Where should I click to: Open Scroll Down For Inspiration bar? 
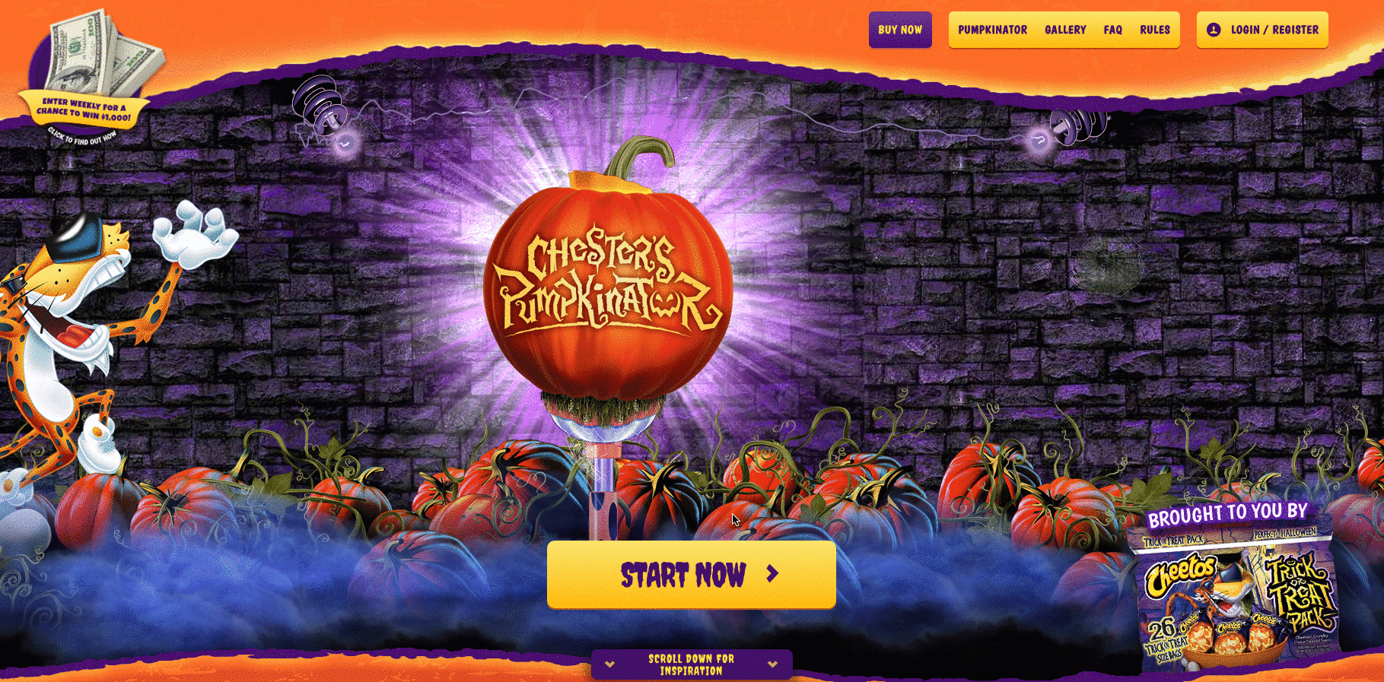pyautogui.click(x=692, y=665)
